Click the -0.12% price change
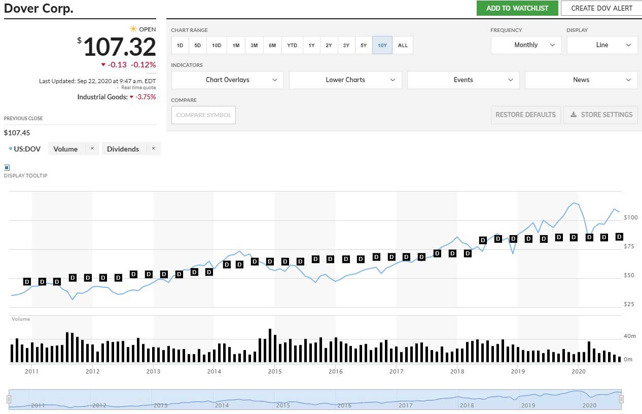 pos(144,65)
